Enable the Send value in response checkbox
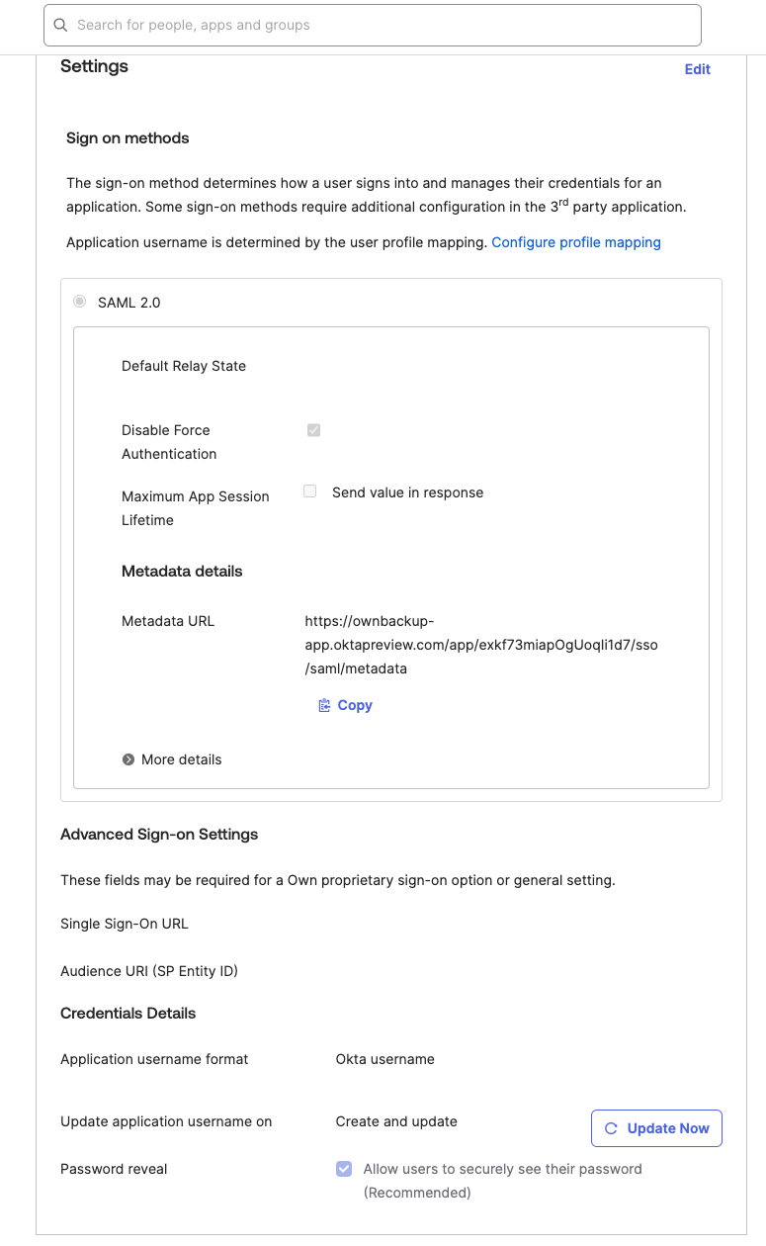 311,490
